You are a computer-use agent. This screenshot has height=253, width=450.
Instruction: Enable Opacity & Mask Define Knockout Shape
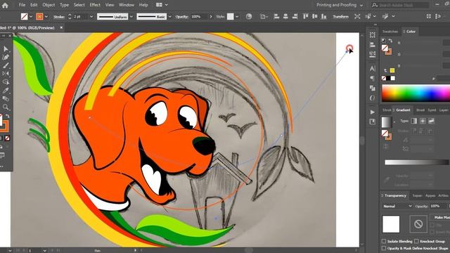tap(384, 248)
